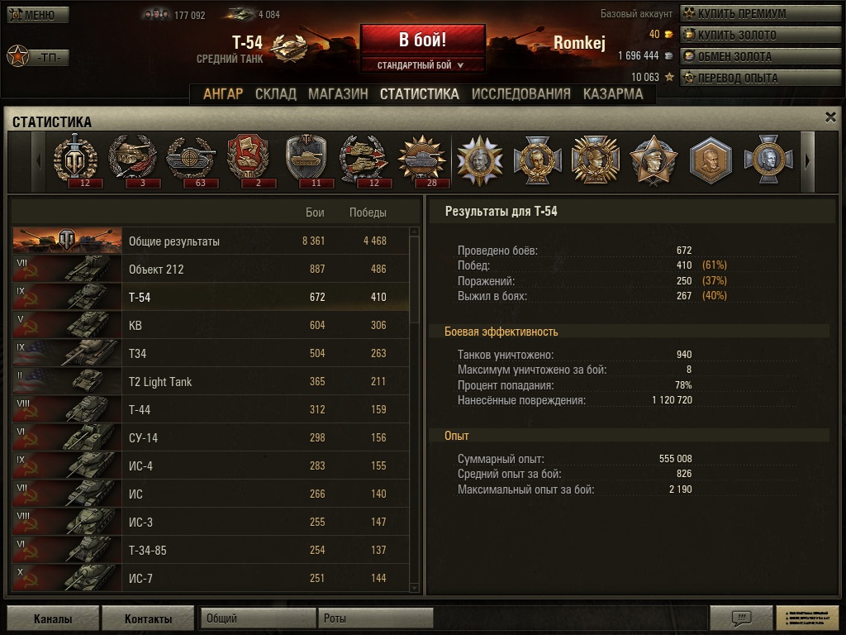The image size is (846, 635).
Task: Select the sniper crosshair medal showing 63
Action: point(191,161)
